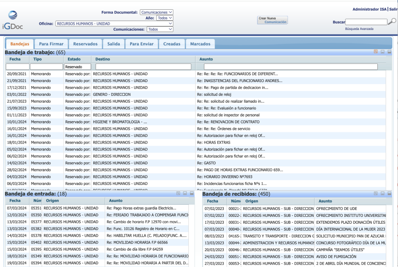Click the filter icon in Bandeja de entrada header
398x267 pixels.
pyautogui.click(x=178, y=194)
